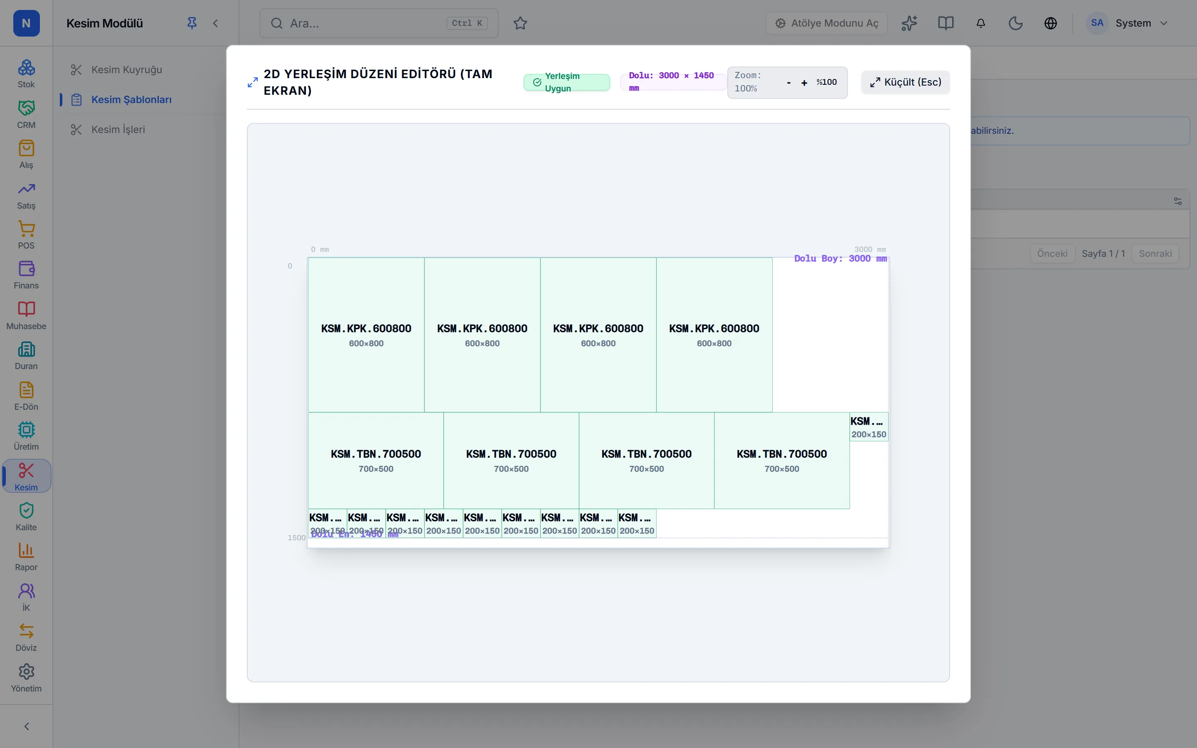Open the Rapor chart icon
The height and width of the screenshot is (748, 1197).
pyautogui.click(x=26, y=550)
